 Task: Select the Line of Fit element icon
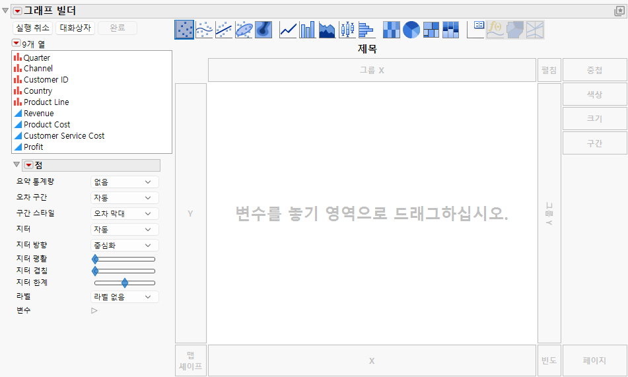[x=224, y=30]
